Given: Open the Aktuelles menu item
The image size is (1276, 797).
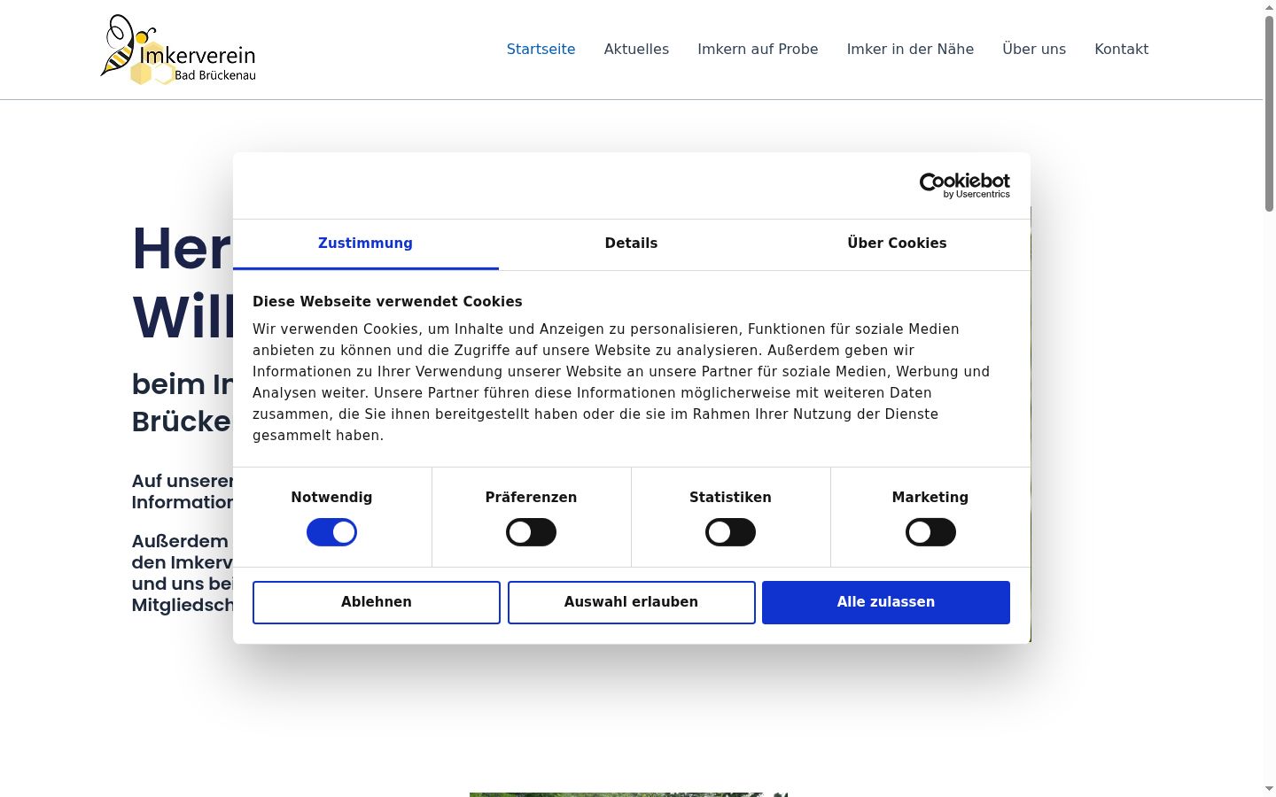Looking at the screenshot, I should pos(636,49).
